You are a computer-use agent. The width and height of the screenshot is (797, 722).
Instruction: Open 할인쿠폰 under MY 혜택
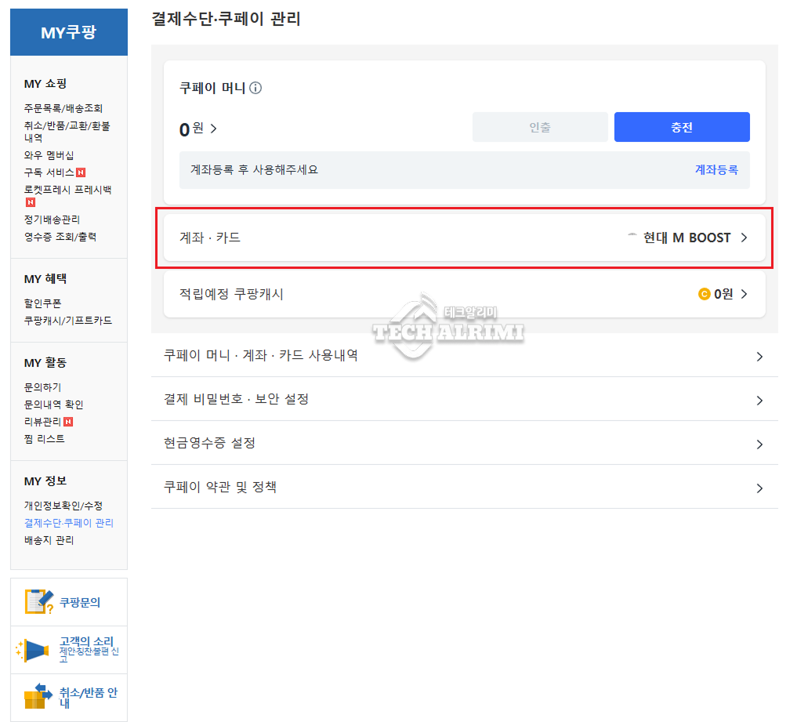pos(42,303)
